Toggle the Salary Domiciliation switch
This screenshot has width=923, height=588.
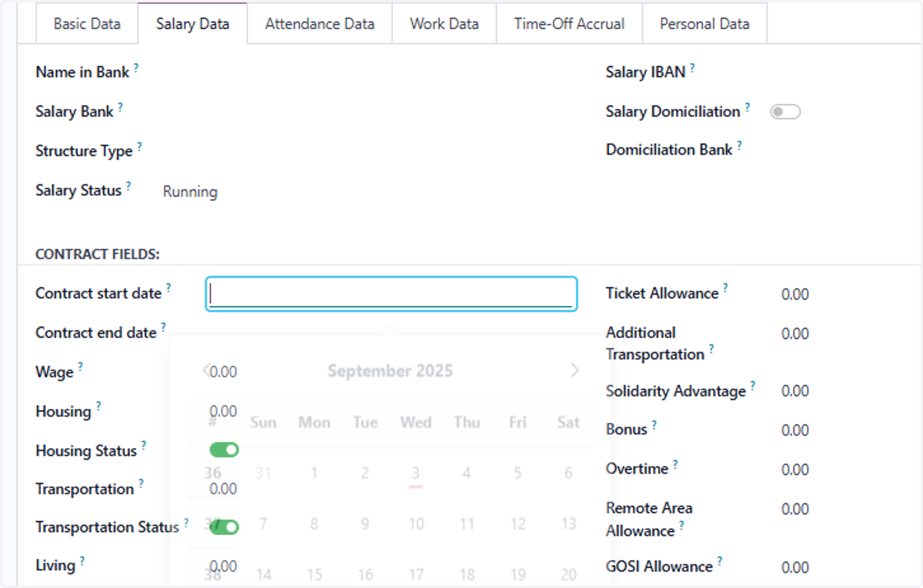785,112
